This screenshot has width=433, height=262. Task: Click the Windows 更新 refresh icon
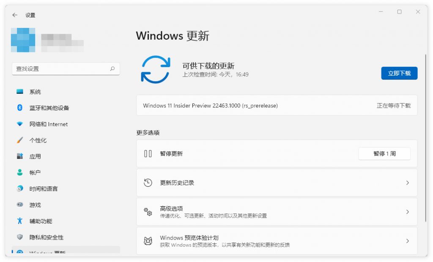pyautogui.click(x=156, y=69)
